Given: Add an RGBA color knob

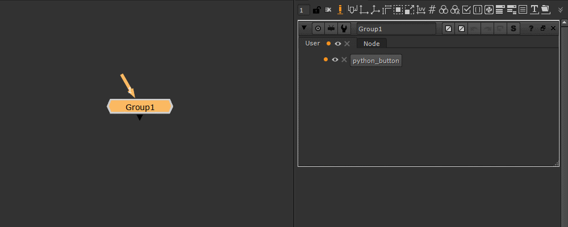Looking at the screenshot, I should point(455,10).
